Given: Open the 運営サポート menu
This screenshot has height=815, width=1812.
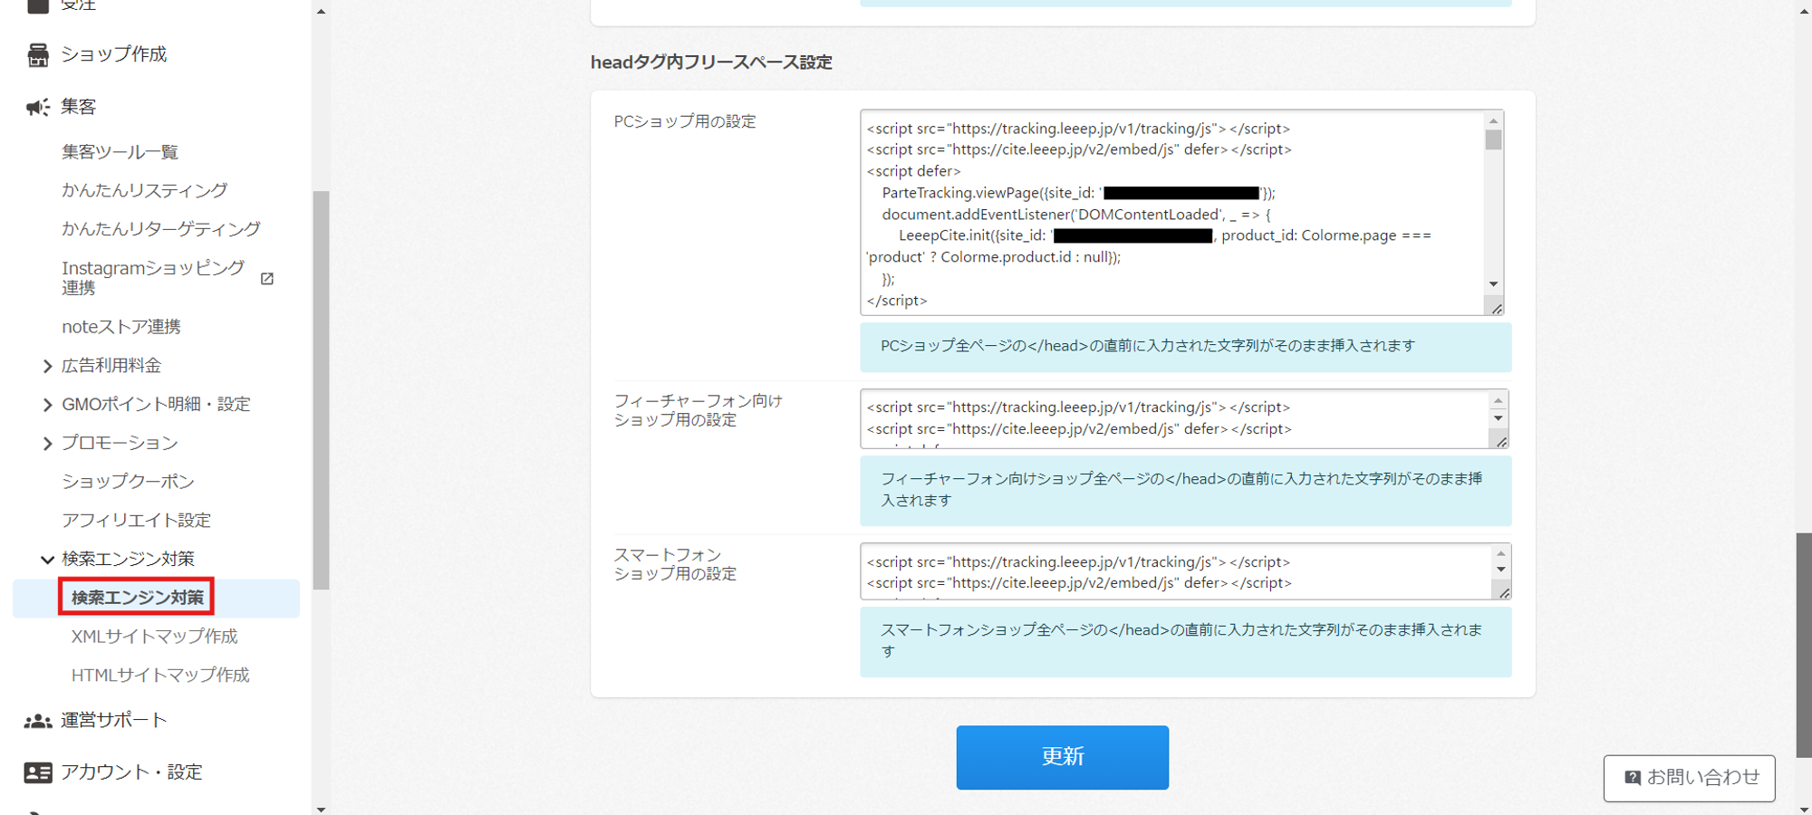Looking at the screenshot, I should [114, 721].
